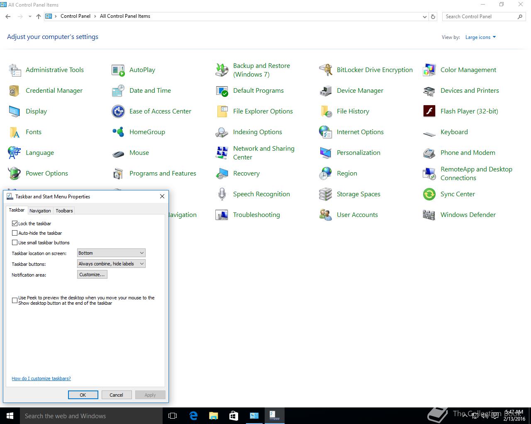Open the Flash Player (32-bit) icon

point(429,111)
